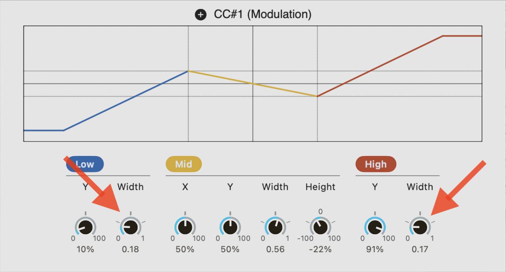The image size is (506, 272).
Task: Click the plus icon beside CC#1 (Modulation)
Action: [200, 15]
